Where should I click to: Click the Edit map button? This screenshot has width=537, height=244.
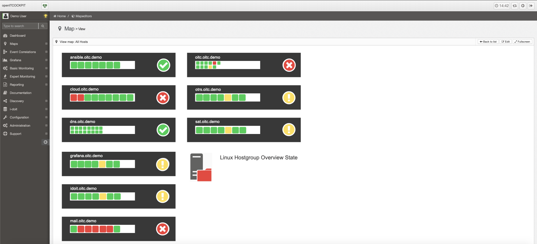coord(506,42)
